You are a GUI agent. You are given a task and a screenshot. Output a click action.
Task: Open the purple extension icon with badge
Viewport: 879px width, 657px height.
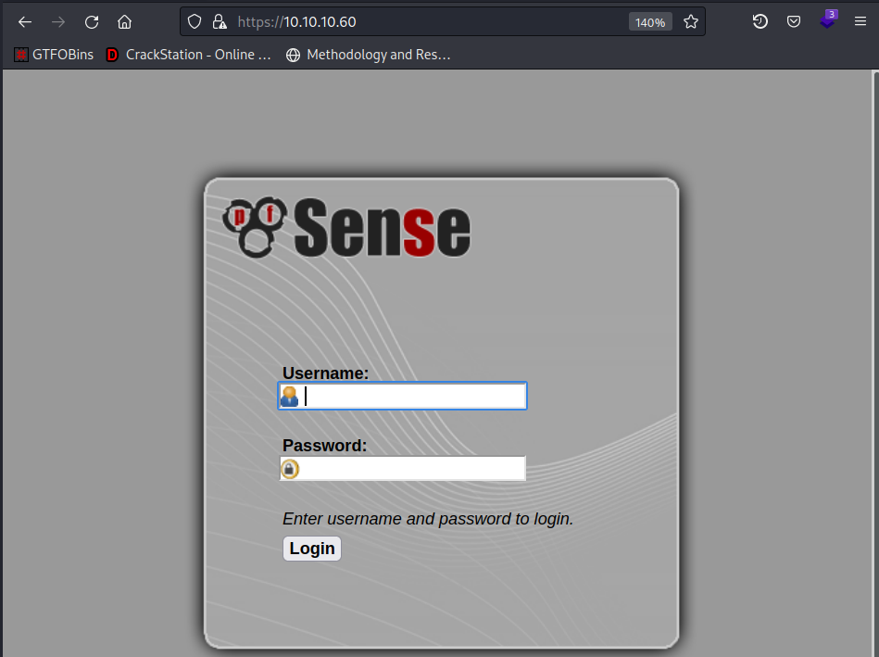coord(828,19)
